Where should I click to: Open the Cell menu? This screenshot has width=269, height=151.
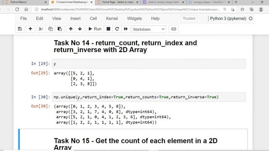tap(93, 18)
